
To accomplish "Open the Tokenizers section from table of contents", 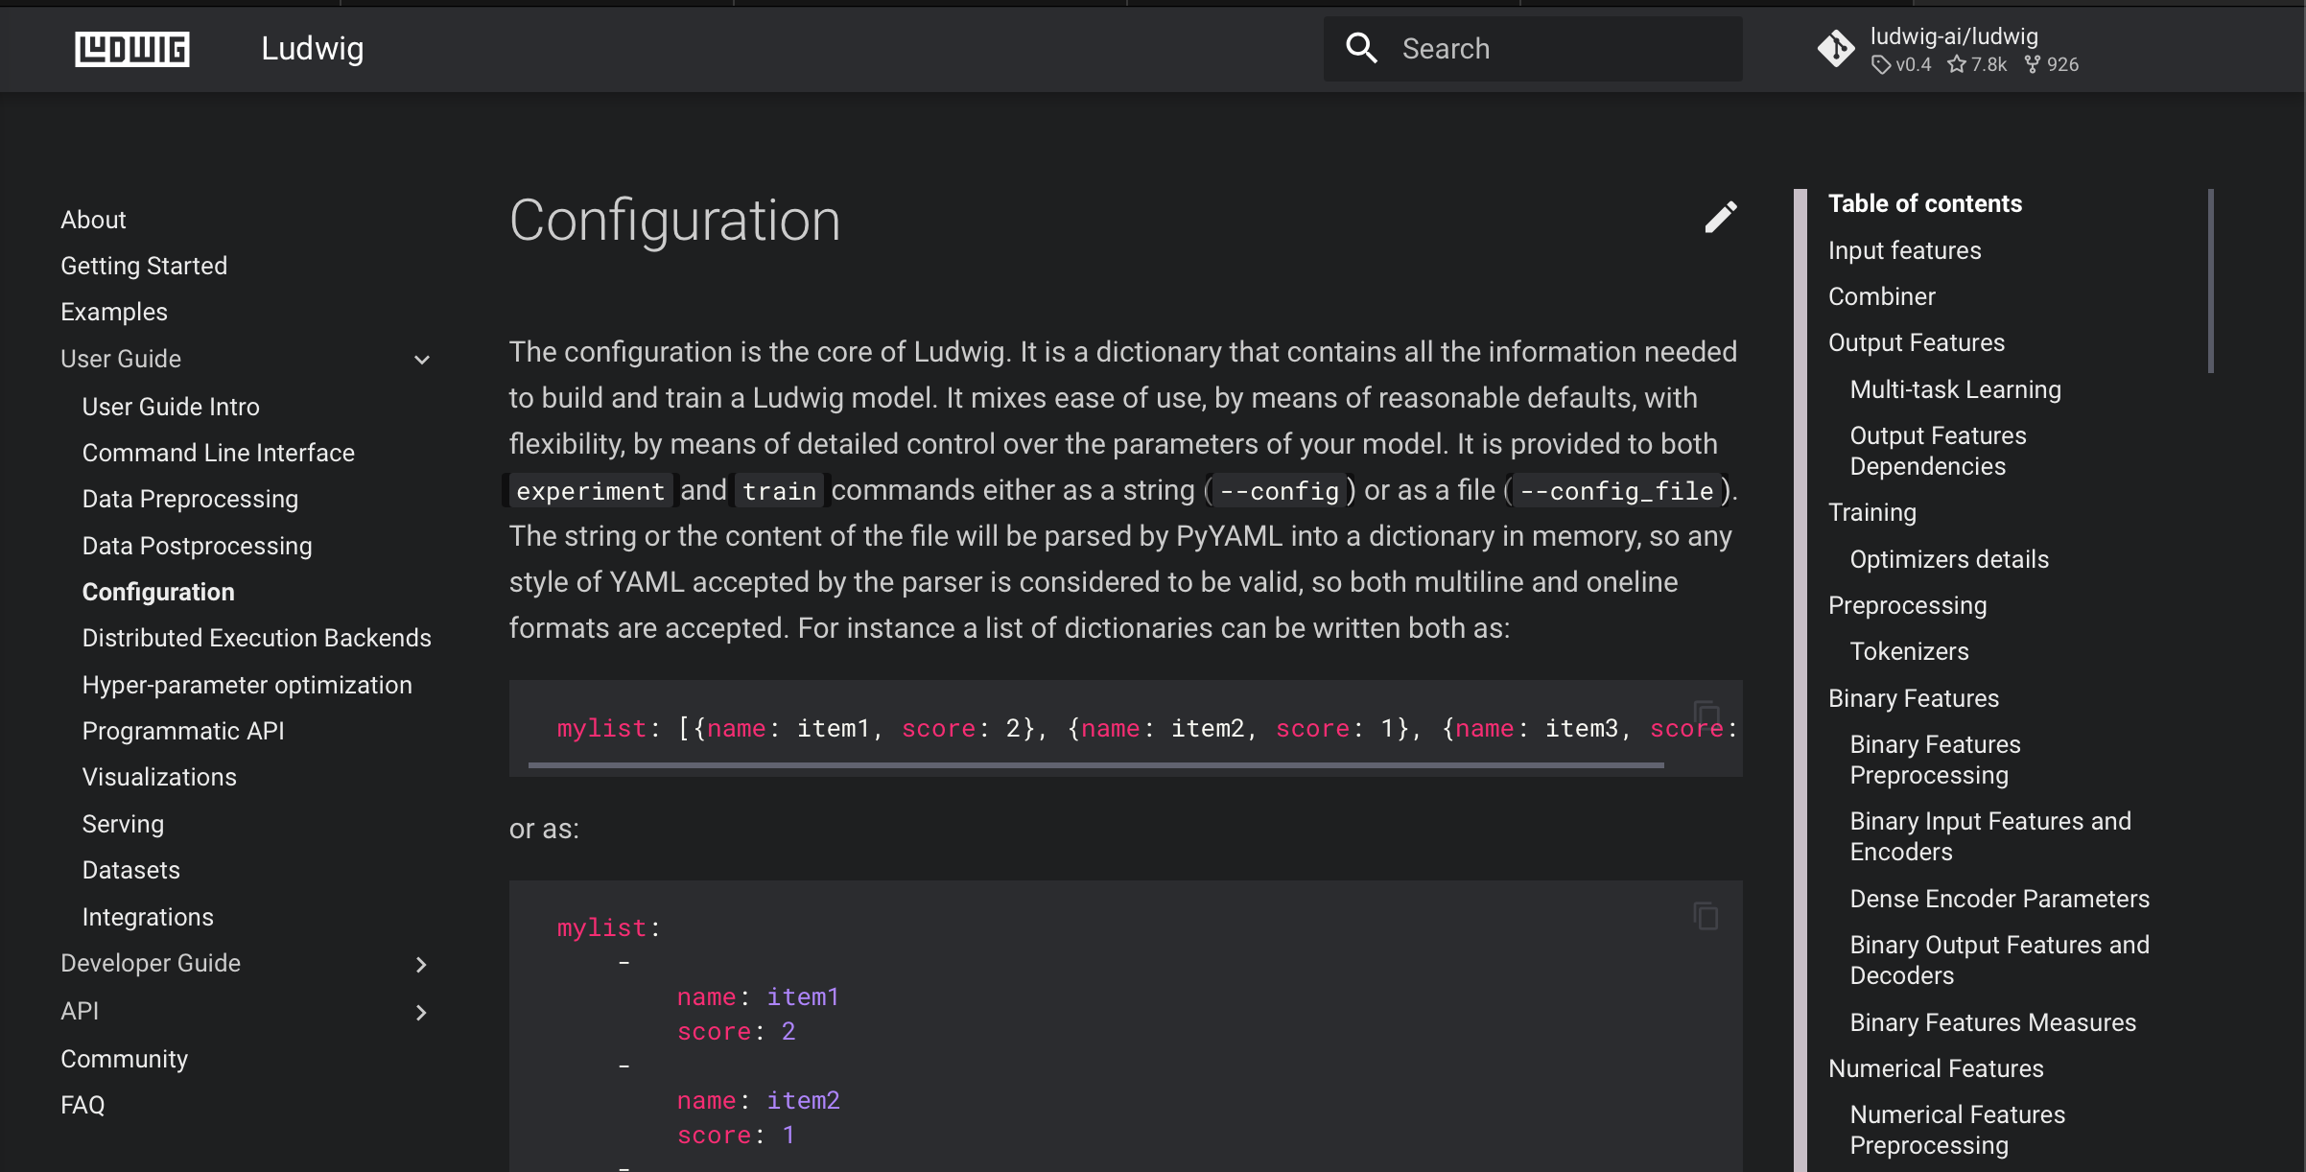I will point(1909,650).
